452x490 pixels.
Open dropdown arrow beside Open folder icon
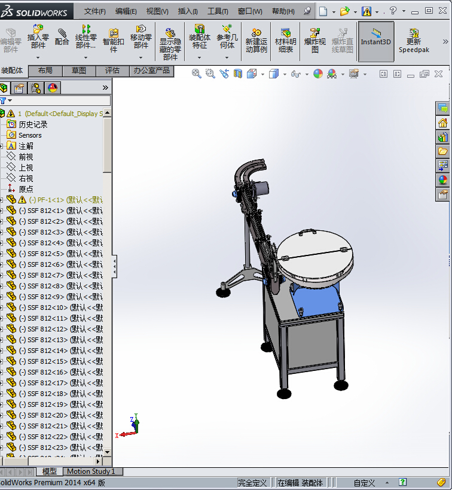pos(355,12)
